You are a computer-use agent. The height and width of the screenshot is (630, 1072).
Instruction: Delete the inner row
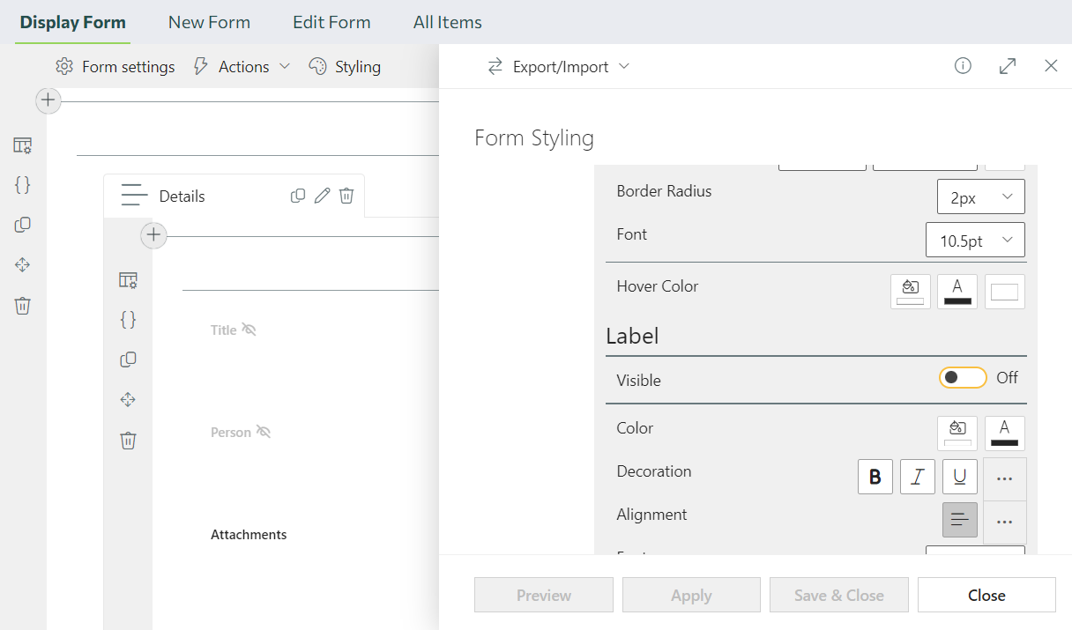129,441
